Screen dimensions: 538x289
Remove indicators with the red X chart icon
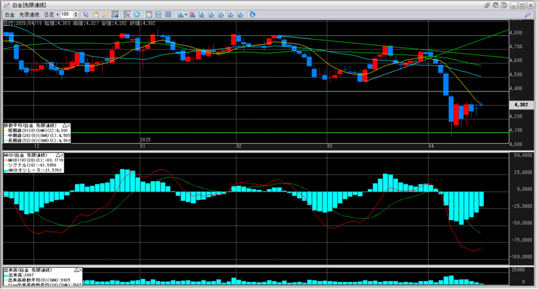pyautogui.click(x=193, y=14)
